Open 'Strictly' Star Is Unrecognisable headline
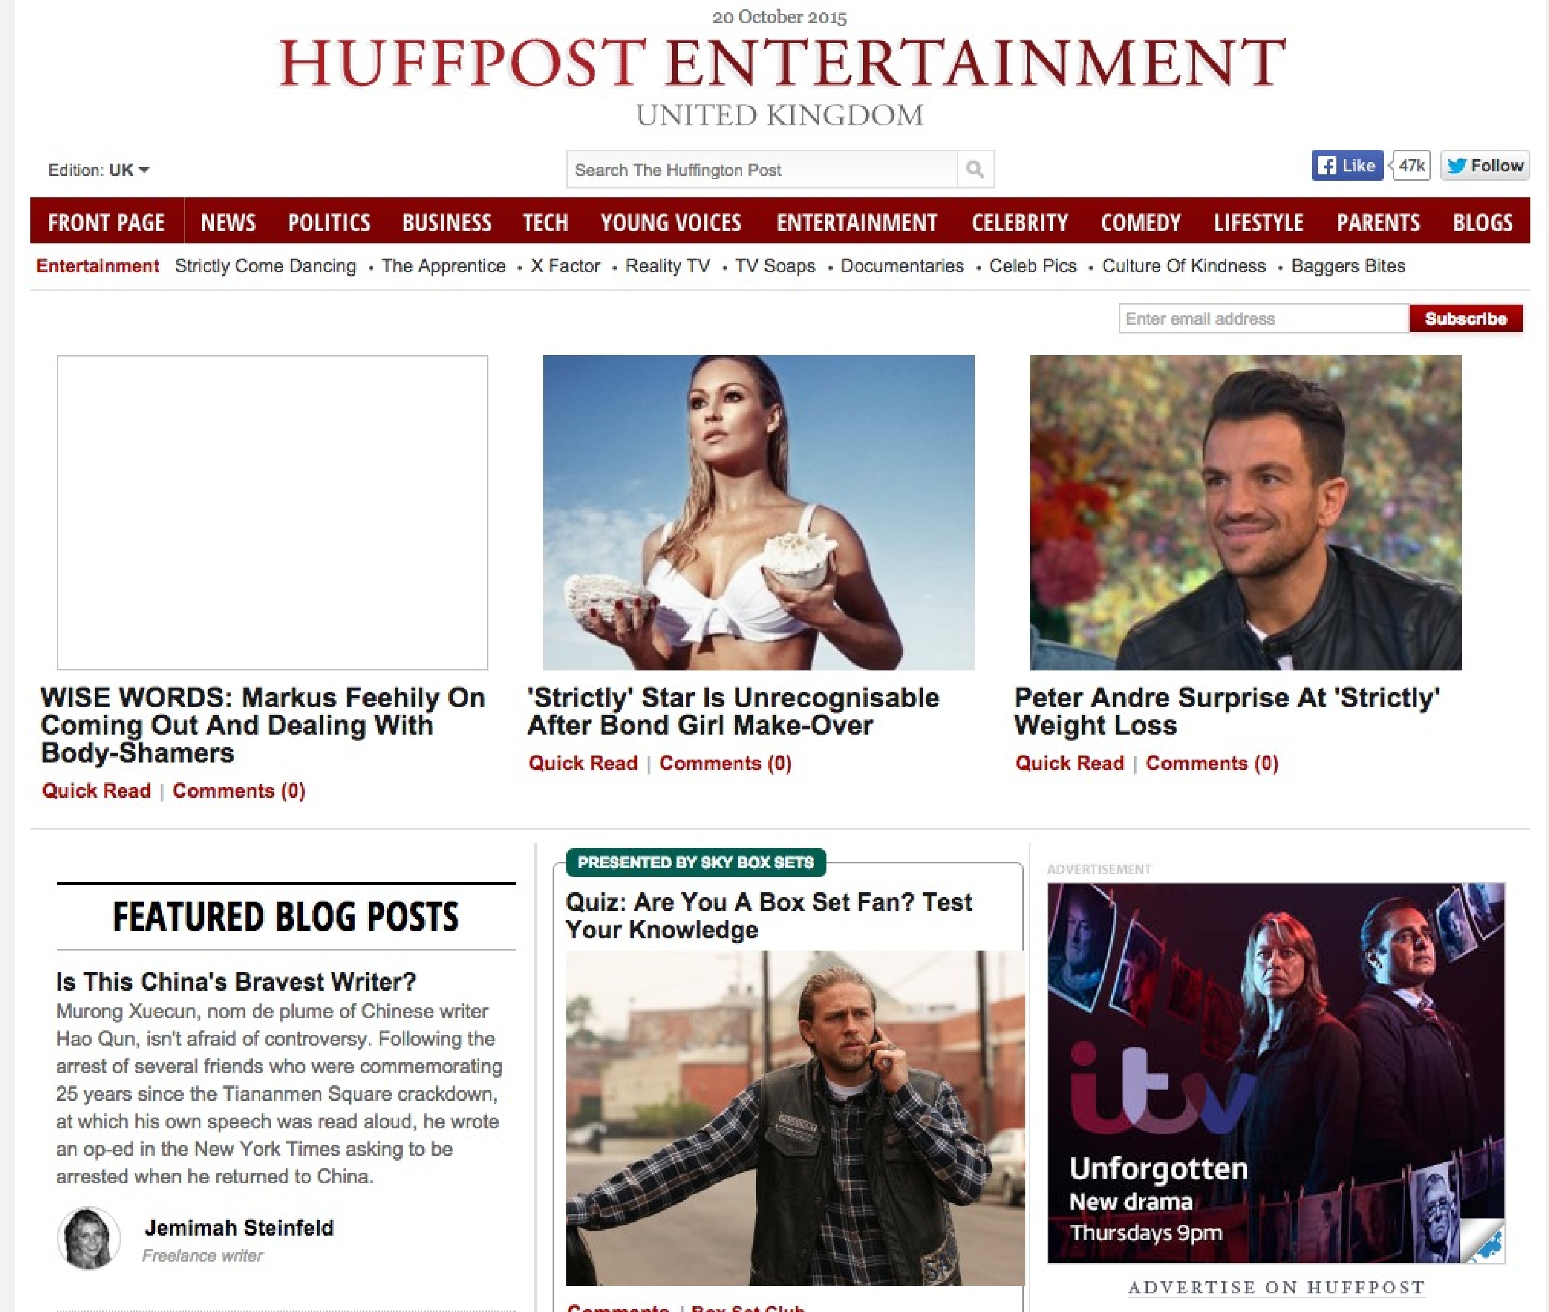 pos(733,711)
